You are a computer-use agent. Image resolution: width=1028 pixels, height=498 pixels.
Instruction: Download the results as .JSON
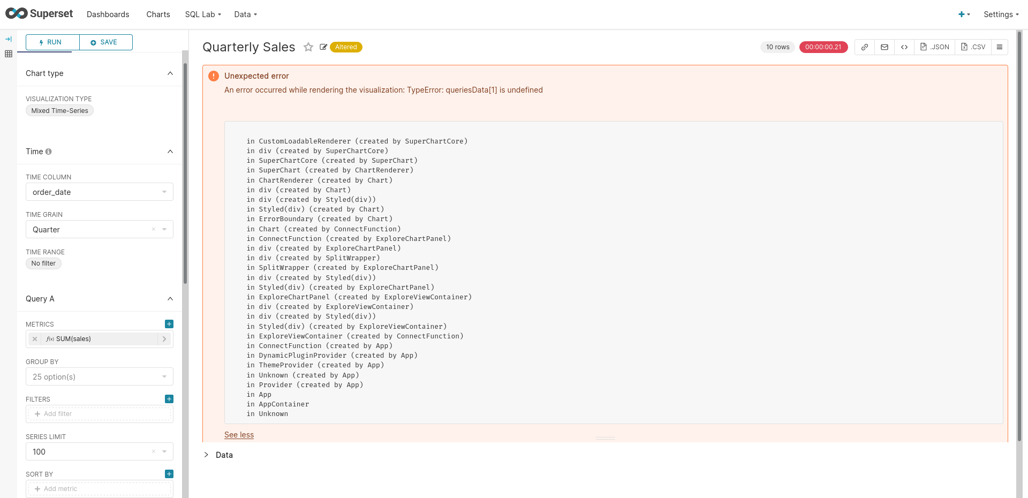934,47
